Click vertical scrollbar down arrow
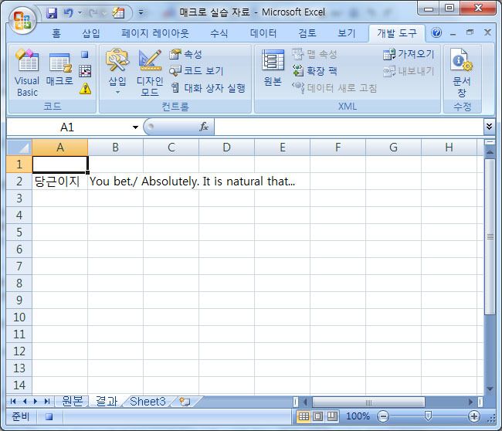The height and width of the screenshot is (431, 502). (x=490, y=389)
